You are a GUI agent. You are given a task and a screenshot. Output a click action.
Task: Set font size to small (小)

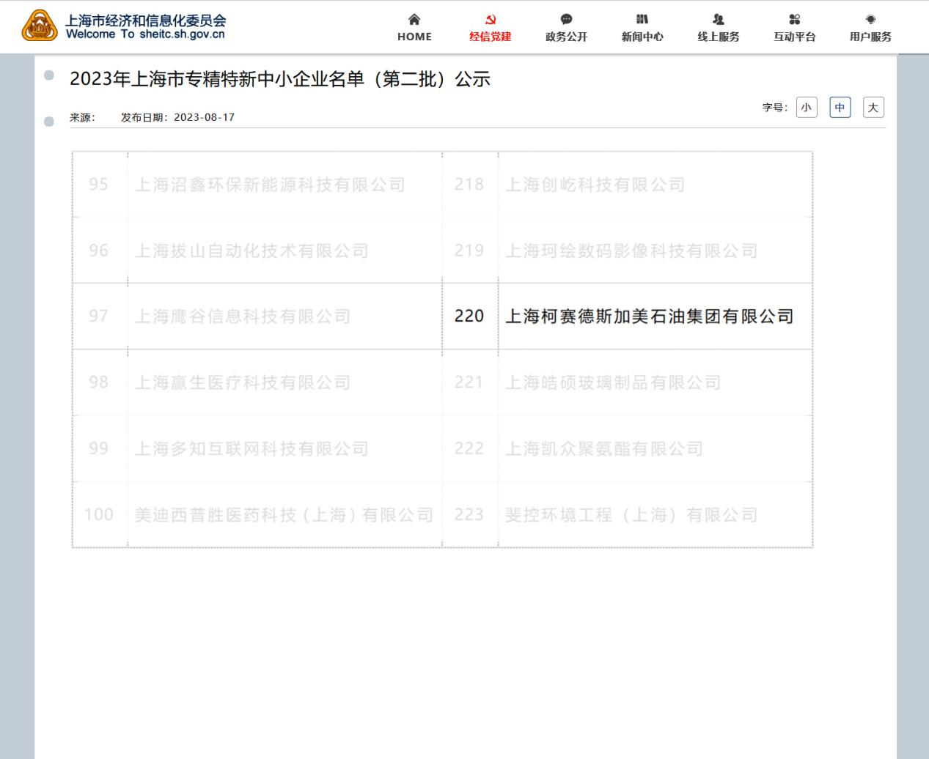pyautogui.click(x=807, y=108)
